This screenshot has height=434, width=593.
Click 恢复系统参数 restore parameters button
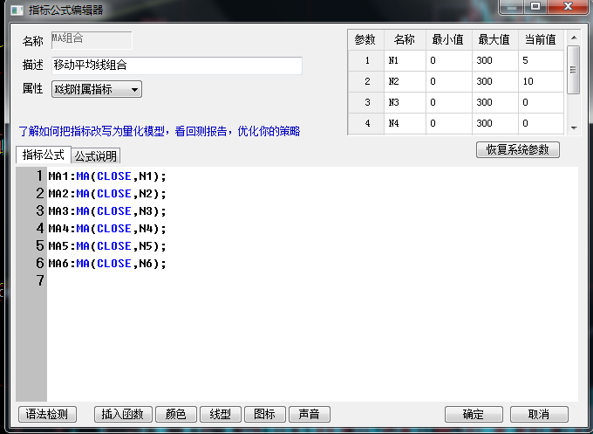point(518,149)
